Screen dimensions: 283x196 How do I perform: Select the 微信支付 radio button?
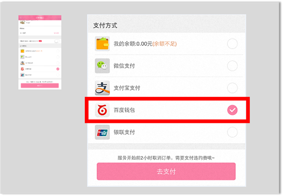[x=232, y=66]
